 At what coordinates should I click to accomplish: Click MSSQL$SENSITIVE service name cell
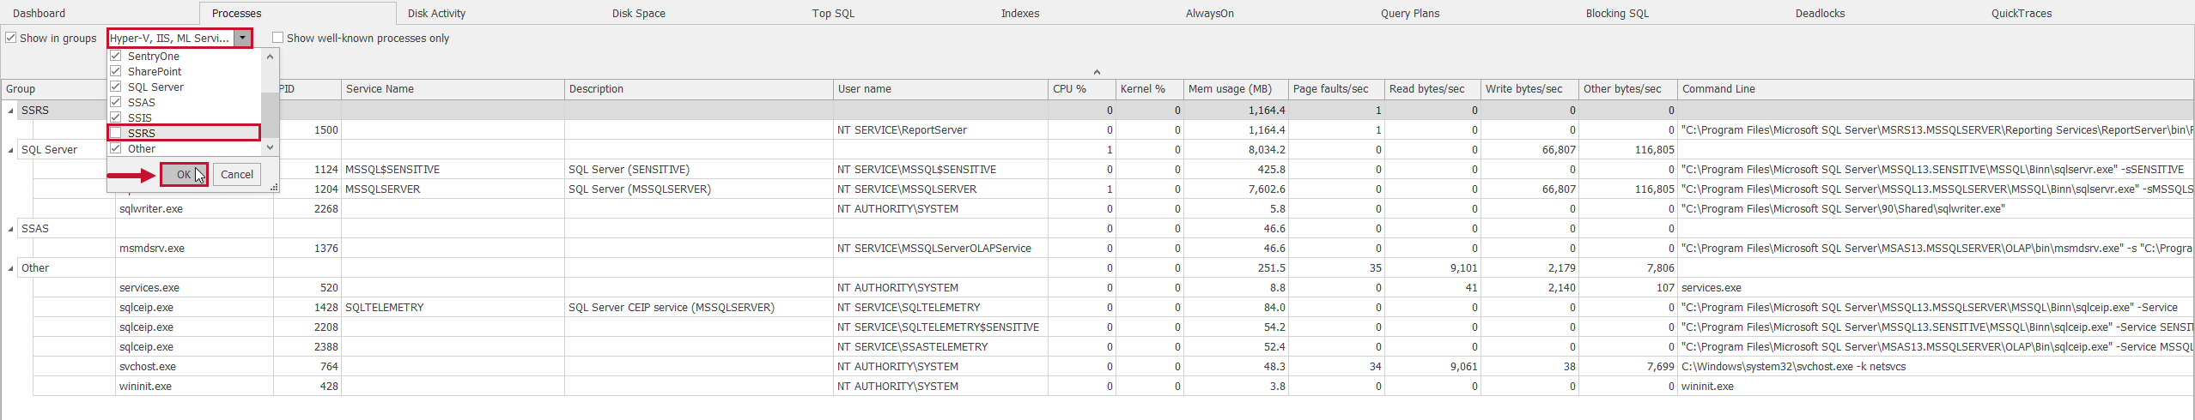tap(453, 170)
